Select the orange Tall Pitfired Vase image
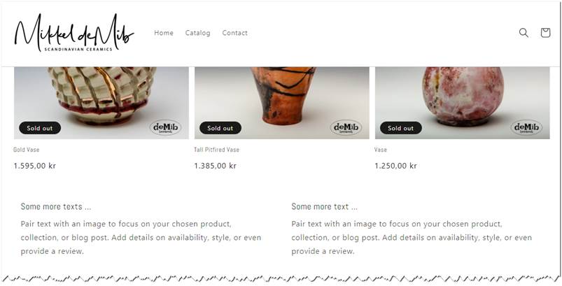 coord(282,103)
